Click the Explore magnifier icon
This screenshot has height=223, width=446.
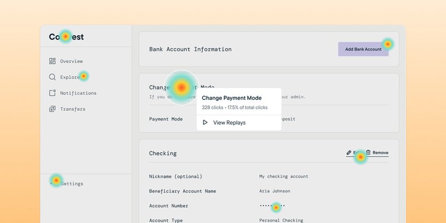pyautogui.click(x=52, y=77)
